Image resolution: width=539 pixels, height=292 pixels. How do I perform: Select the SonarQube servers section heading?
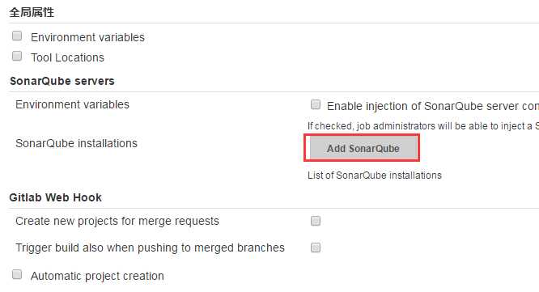click(62, 81)
